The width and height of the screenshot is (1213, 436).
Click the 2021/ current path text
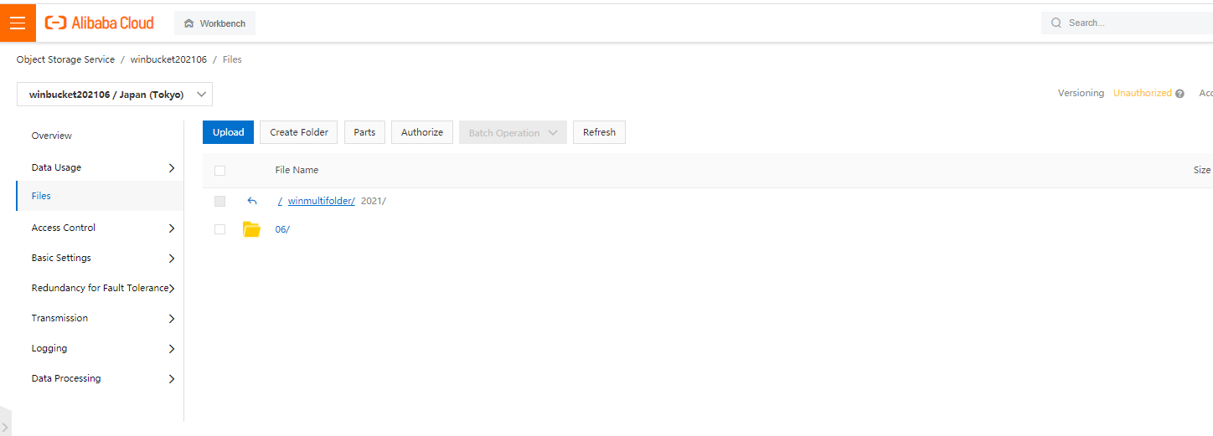(374, 201)
